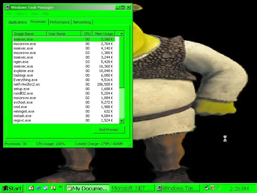The image size is (257, 193).
Task: Select the regsvc.exe process
Action: tap(64, 120)
